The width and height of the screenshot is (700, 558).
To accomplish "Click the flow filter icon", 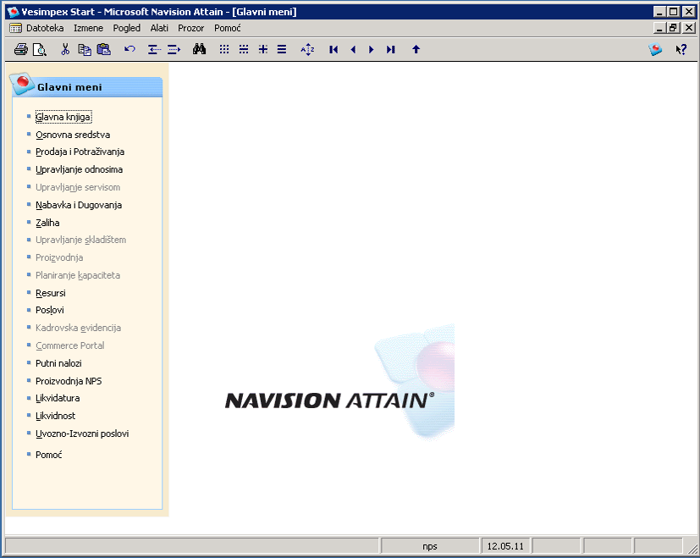I will click(x=263, y=49).
